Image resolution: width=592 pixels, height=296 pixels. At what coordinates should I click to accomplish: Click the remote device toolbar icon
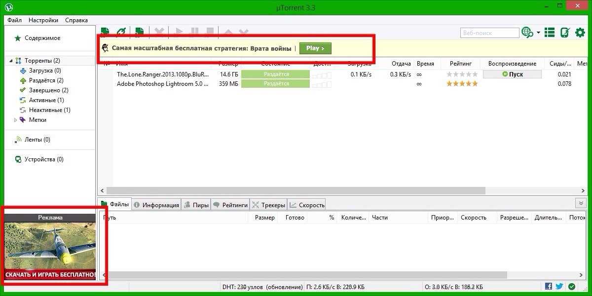(x=565, y=33)
